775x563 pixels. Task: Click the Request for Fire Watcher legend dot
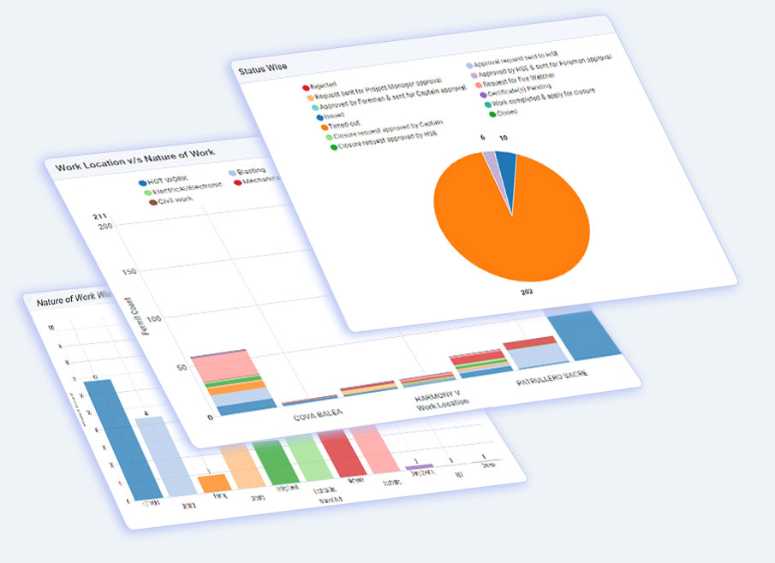[478, 85]
